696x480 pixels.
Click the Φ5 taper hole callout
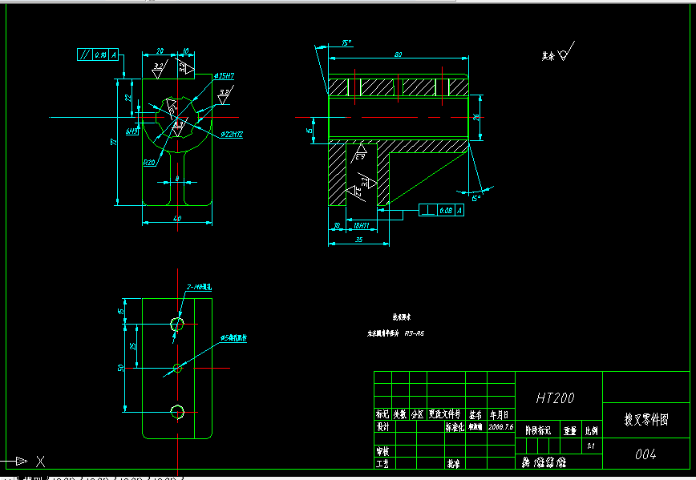coord(233,338)
